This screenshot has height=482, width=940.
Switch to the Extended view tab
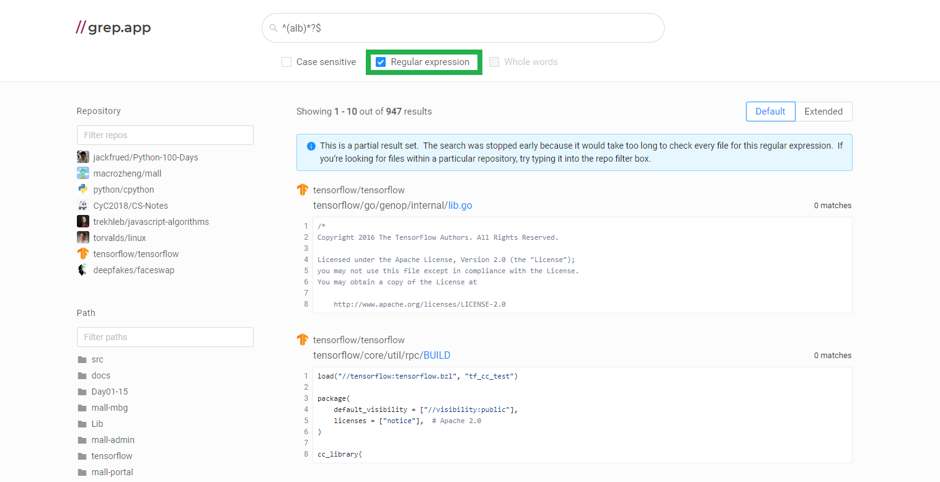[x=823, y=112]
